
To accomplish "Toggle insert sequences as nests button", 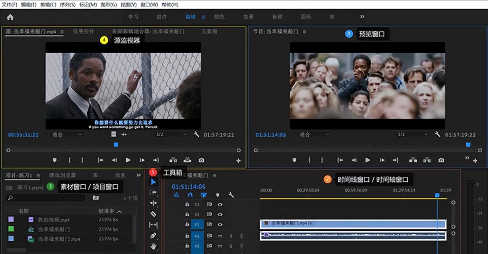I will pyautogui.click(x=177, y=195).
